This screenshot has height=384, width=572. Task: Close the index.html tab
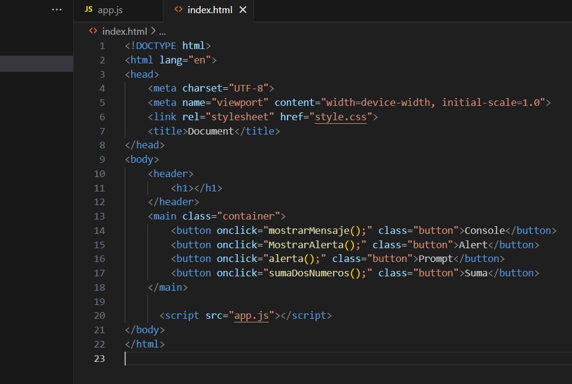pyautogui.click(x=243, y=10)
